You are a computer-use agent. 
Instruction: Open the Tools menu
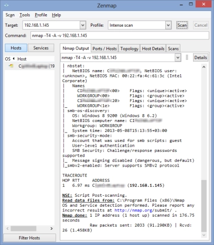click(25, 15)
